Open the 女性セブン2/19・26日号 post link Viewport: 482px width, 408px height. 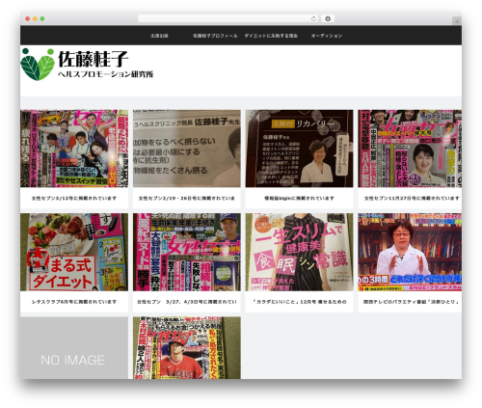coord(187,199)
